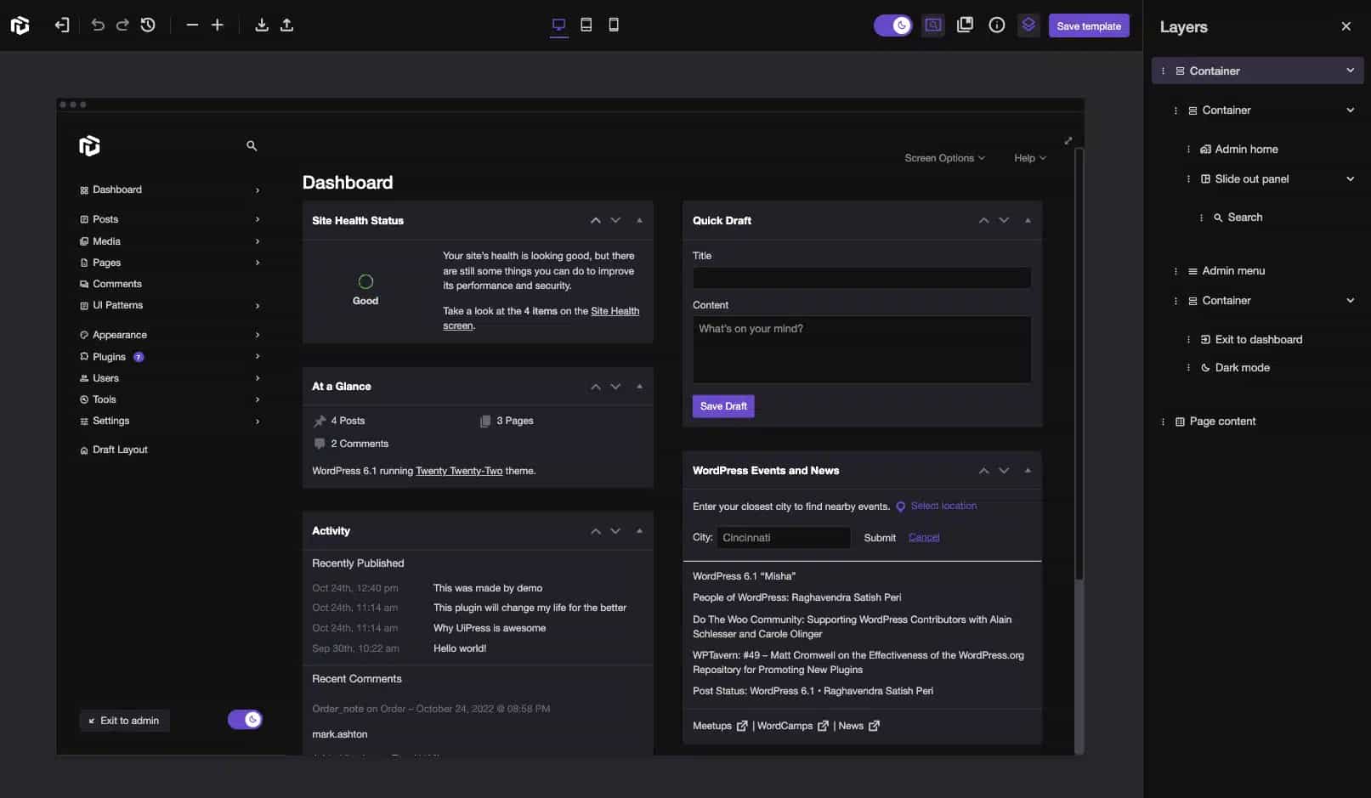Collapse the Container layer above Exit to dashboard

[1350, 300]
